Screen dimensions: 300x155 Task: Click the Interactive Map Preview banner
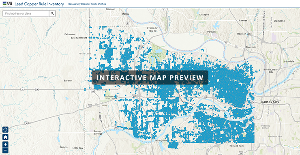point(150,77)
